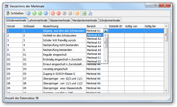This screenshot has width=177, height=107.
Task: Open the Bereich dropdown arrow in row 1
Action: [106, 31]
